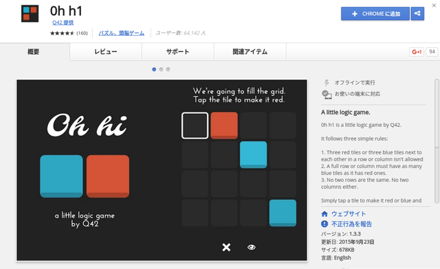Click the description scrollbar on the right
Screen dimensions: 440x269
pos(437,141)
